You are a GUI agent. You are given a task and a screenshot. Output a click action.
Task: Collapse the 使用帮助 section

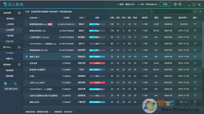19,65
